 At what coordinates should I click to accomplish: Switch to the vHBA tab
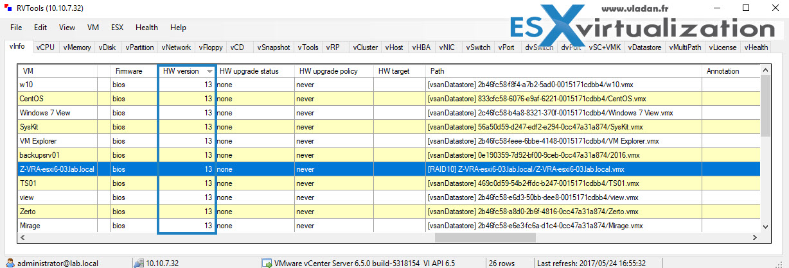click(x=421, y=47)
